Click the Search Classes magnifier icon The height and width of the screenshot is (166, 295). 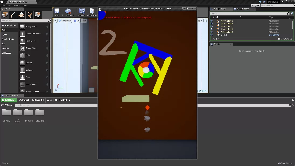(50, 20)
